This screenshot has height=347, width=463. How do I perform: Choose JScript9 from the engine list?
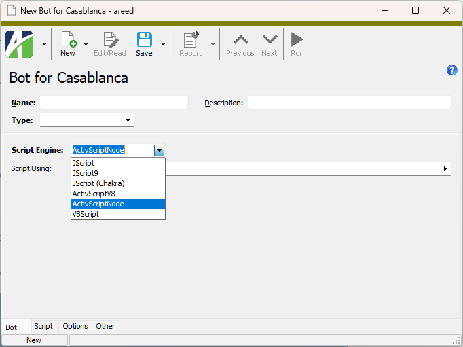pyautogui.click(x=118, y=173)
